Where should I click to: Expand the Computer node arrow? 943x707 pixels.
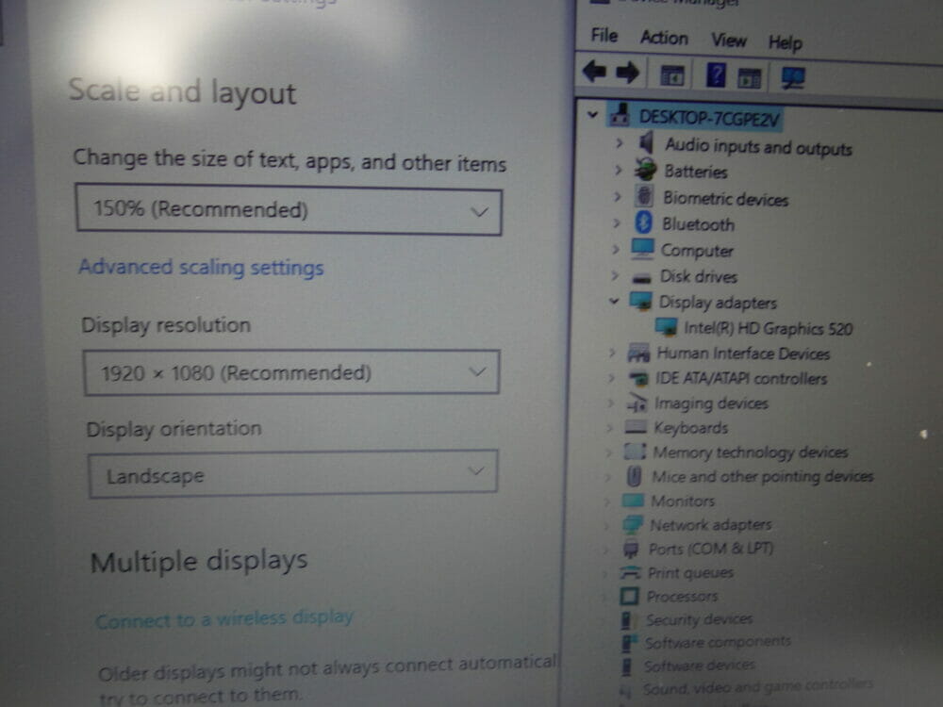615,249
